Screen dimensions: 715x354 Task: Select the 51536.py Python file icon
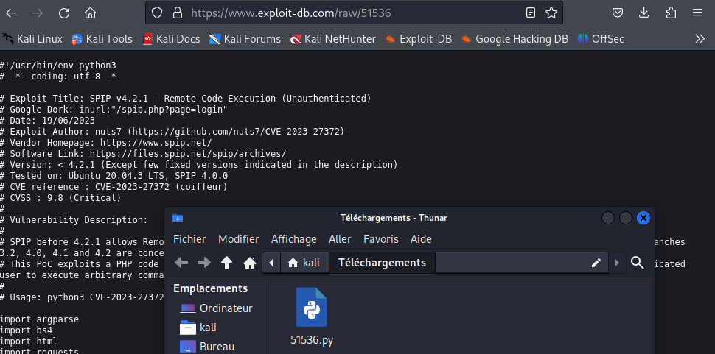(x=312, y=307)
